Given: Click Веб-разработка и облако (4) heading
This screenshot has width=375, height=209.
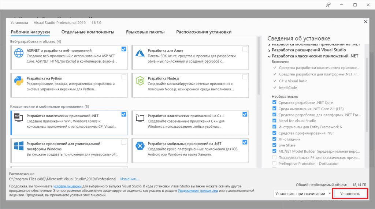Looking at the screenshot, I should pos(36,41).
